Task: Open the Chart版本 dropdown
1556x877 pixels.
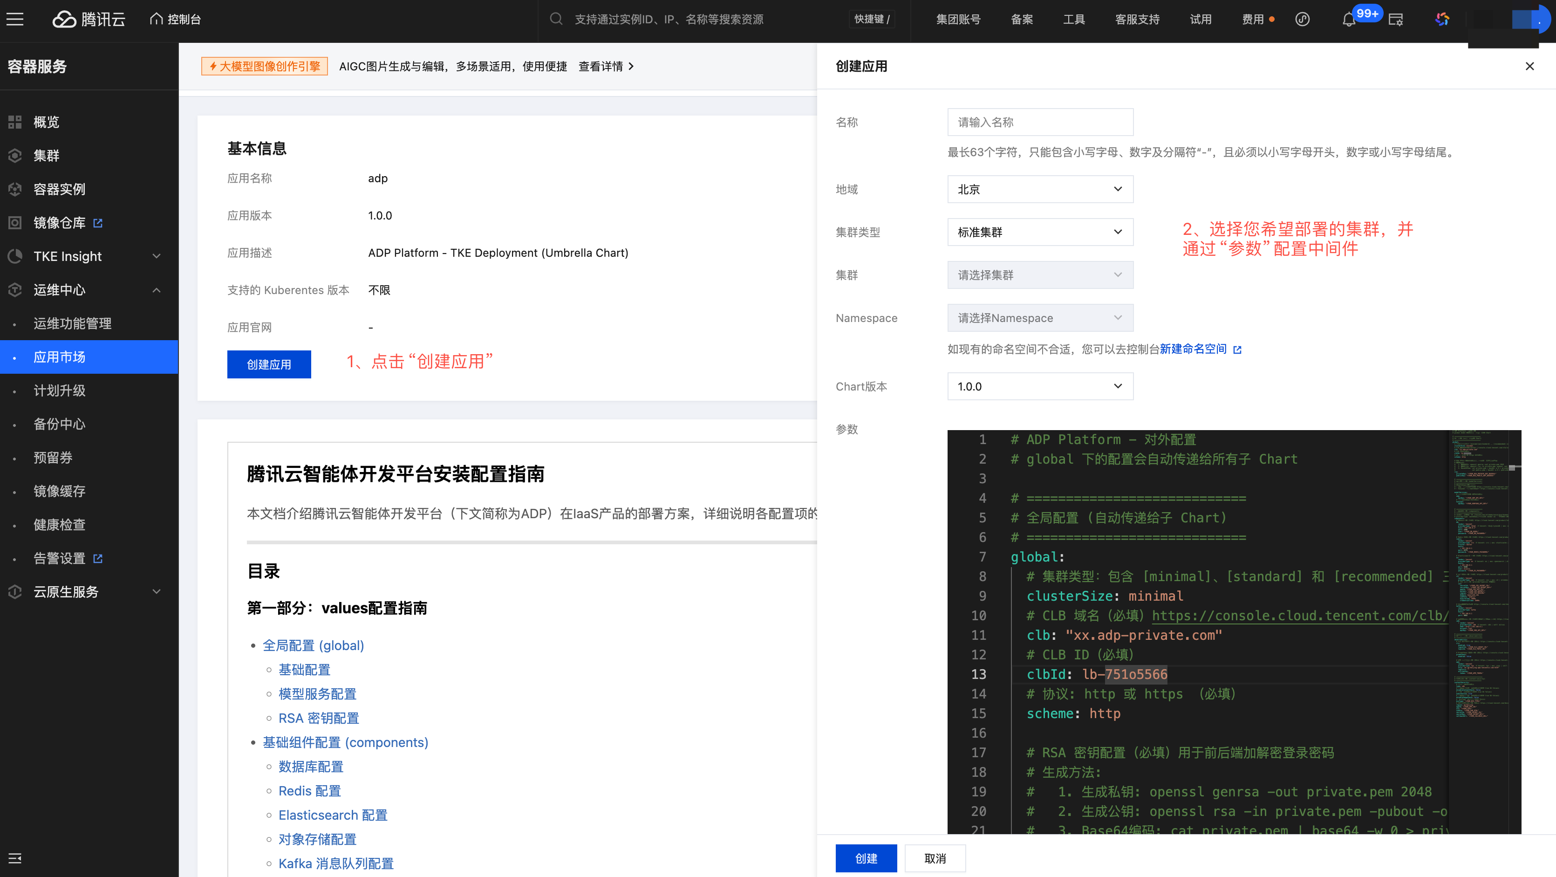Action: point(1039,386)
